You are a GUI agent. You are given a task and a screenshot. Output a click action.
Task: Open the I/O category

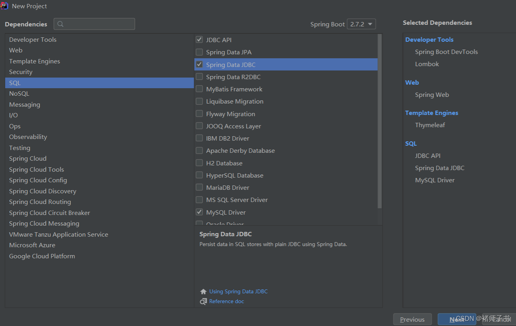(99, 115)
